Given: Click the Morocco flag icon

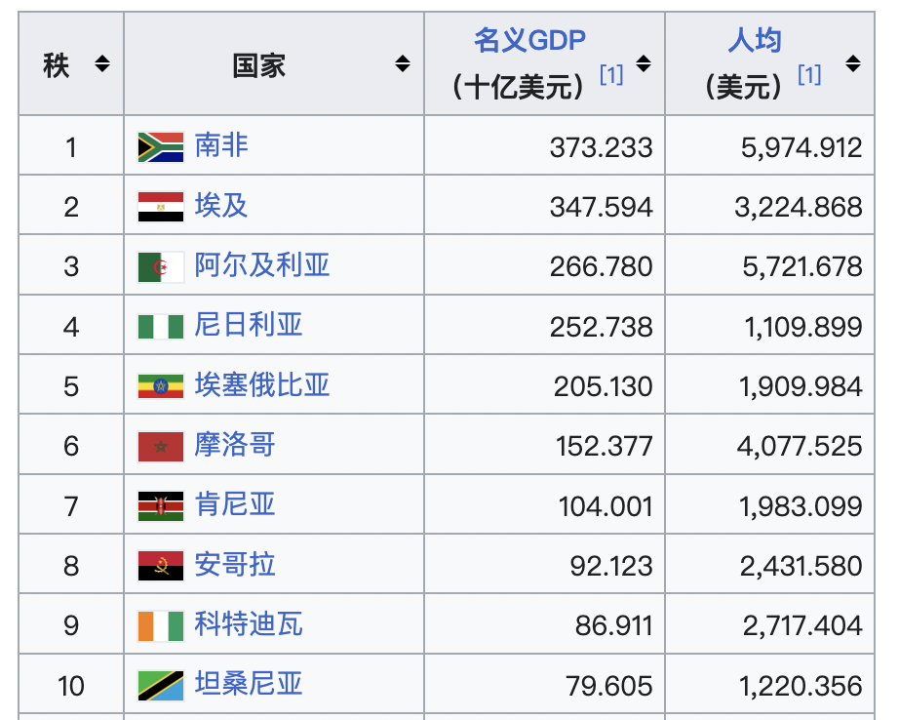Looking at the screenshot, I should 161,446.
